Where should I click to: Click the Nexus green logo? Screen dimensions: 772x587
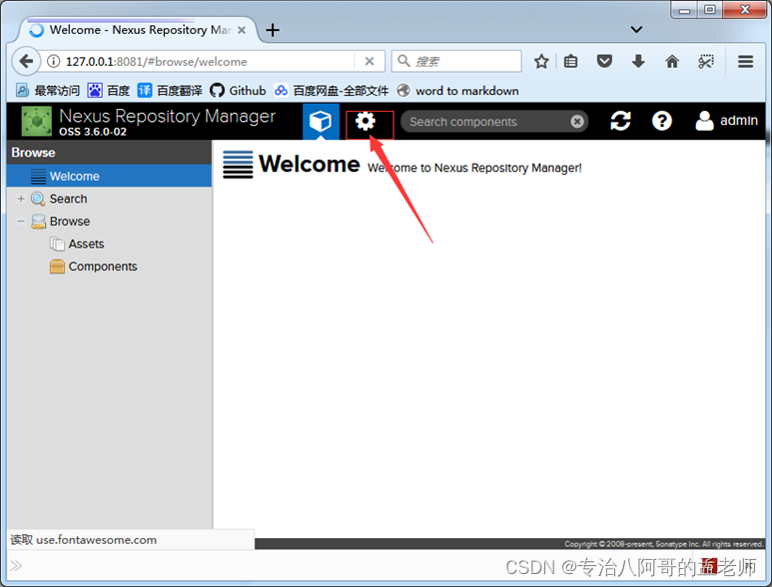36,121
